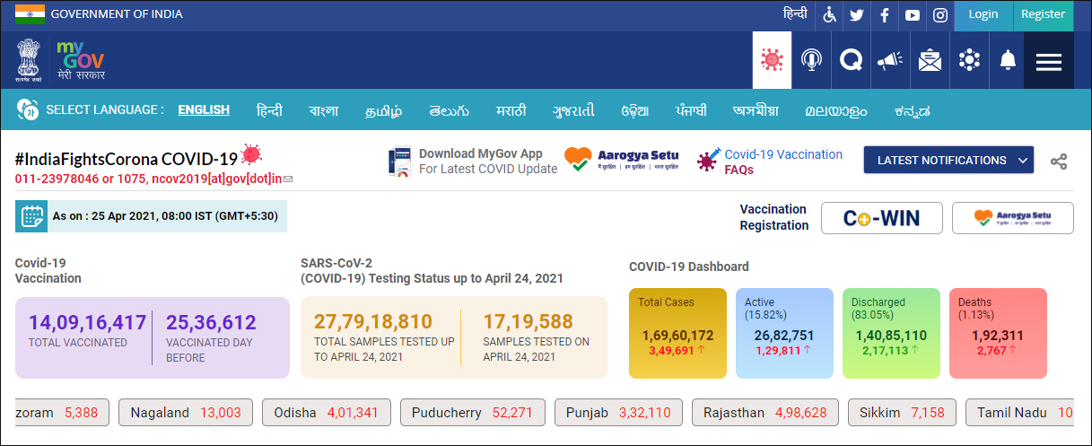Viewport: 1092px width, 446px height.
Task: Open the YouTube icon in top bar
Action: pos(913,14)
